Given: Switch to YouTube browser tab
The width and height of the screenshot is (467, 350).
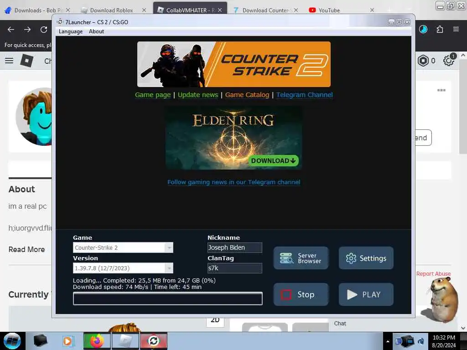Looking at the screenshot, I should (329, 10).
